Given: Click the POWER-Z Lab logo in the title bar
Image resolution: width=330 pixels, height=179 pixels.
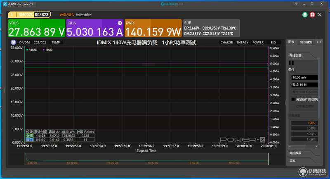Looking at the screenshot, I should [5, 4].
